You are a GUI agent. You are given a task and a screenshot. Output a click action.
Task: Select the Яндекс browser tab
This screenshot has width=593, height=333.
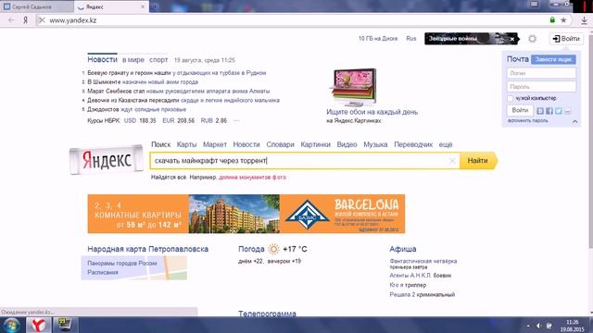click(x=111, y=6)
